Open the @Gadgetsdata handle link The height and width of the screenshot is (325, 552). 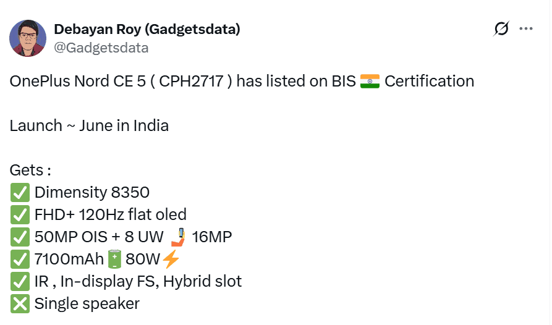[x=101, y=47]
